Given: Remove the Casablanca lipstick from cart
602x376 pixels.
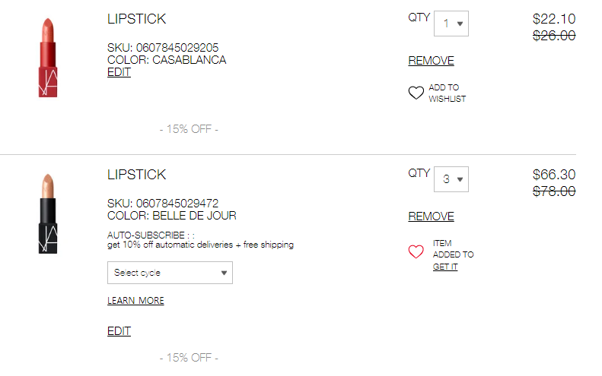Looking at the screenshot, I should click(x=431, y=61).
